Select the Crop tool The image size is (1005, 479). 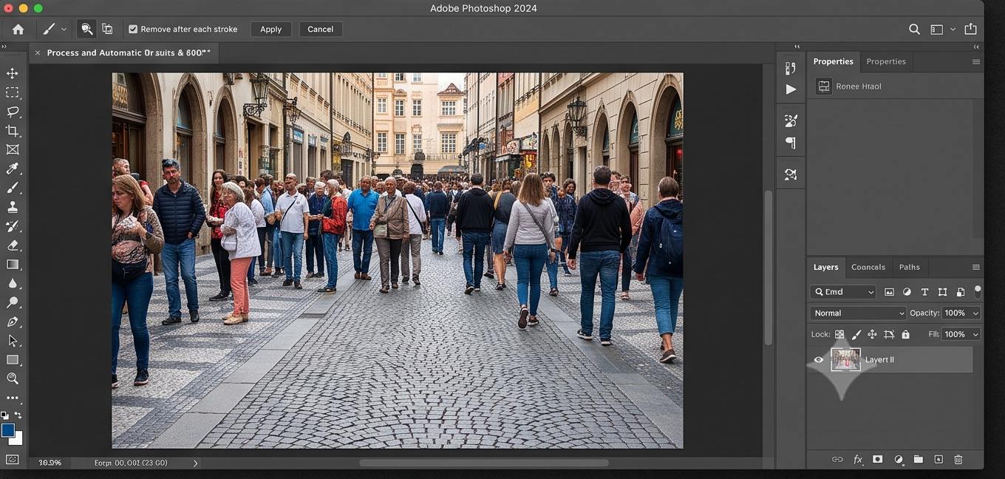coord(13,131)
